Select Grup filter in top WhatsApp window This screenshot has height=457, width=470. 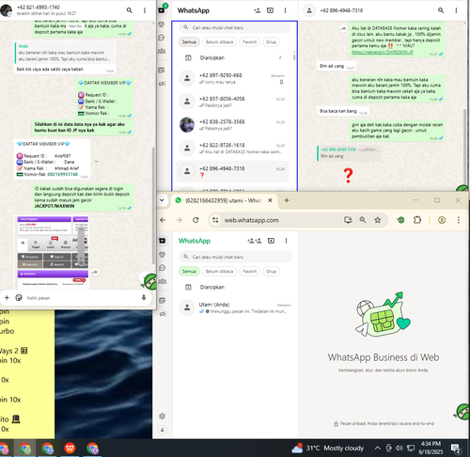click(271, 42)
